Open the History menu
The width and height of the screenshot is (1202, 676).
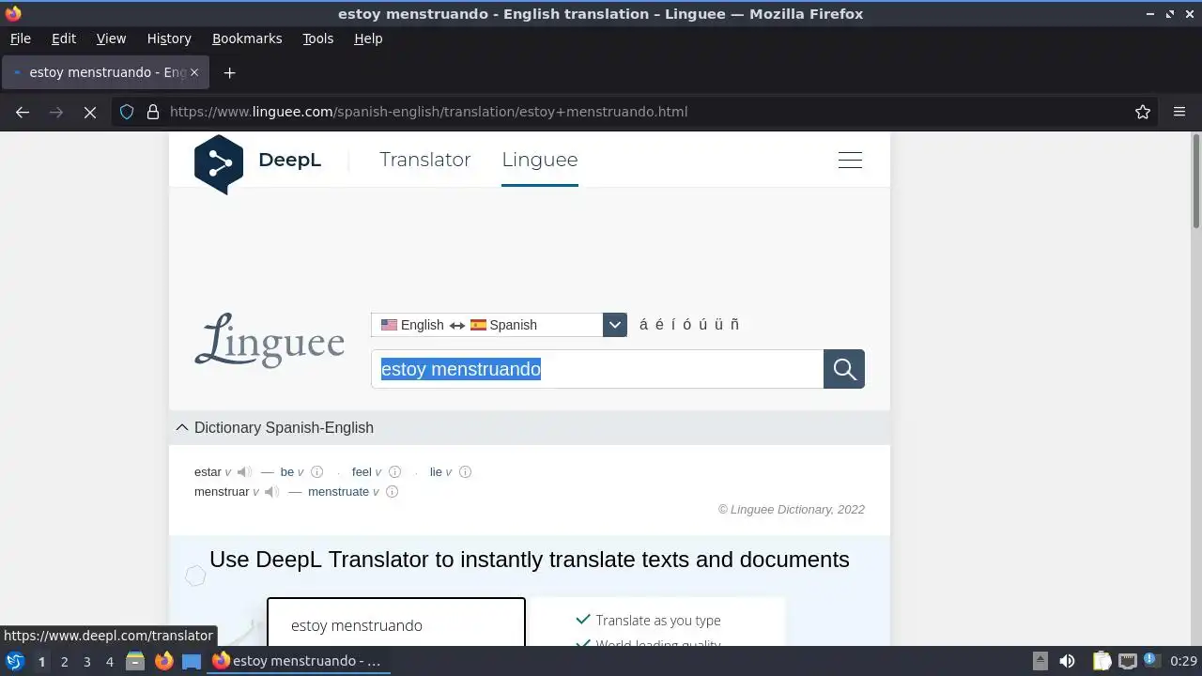169,38
